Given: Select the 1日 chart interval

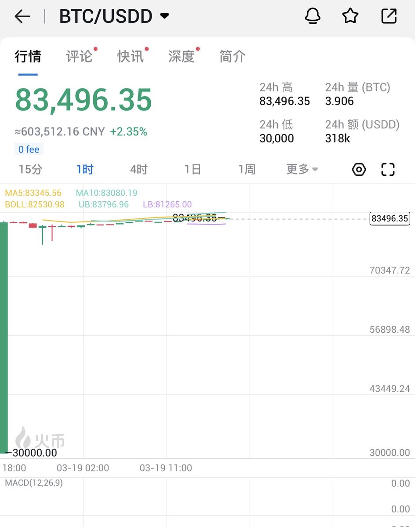Looking at the screenshot, I should click(193, 169).
